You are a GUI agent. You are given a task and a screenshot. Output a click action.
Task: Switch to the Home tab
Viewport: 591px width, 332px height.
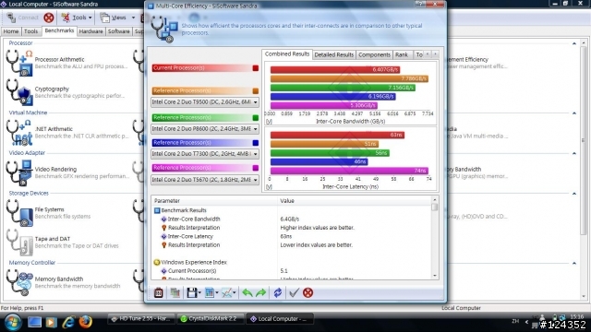pyautogui.click(x=11, y=31)
